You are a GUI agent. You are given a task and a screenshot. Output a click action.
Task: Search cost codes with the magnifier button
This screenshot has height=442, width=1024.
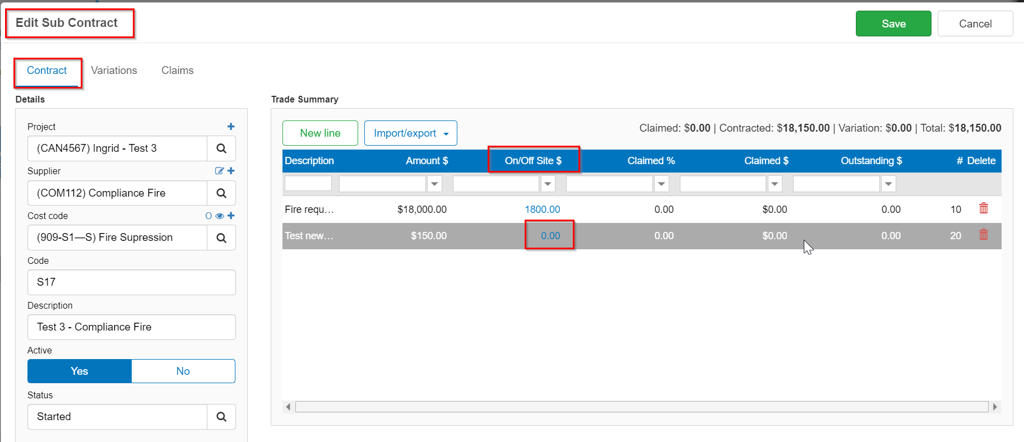(221, 238)
